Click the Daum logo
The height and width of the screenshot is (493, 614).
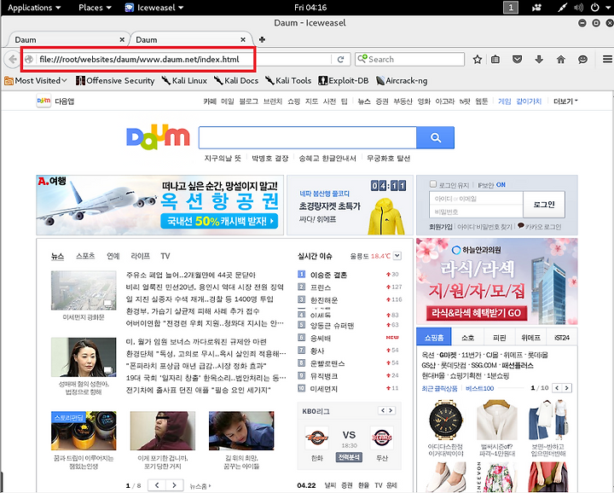[158, 137]
